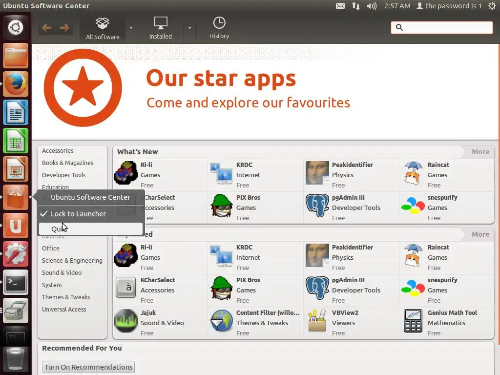
Task: Expand the All Software dropdown arrow
Action: coord(131,28)
